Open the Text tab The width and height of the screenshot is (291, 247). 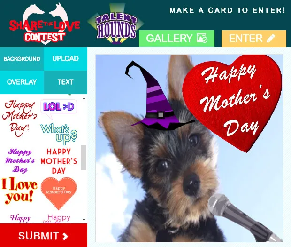(x=65, y=82)
